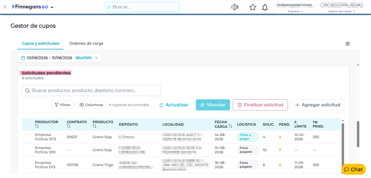371x178 pixels.
Task: Click the LOCALIDAD column header
Action: tap(173, 124)
